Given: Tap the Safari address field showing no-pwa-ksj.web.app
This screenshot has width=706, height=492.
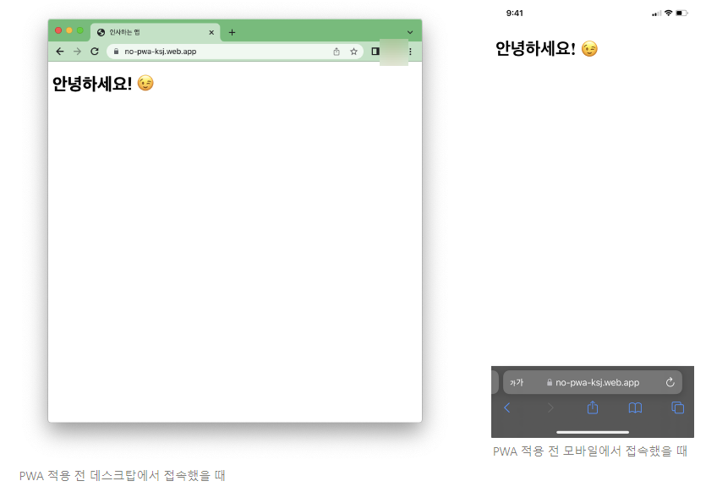Looking at the screenshot, I should (x=597, y=382).
